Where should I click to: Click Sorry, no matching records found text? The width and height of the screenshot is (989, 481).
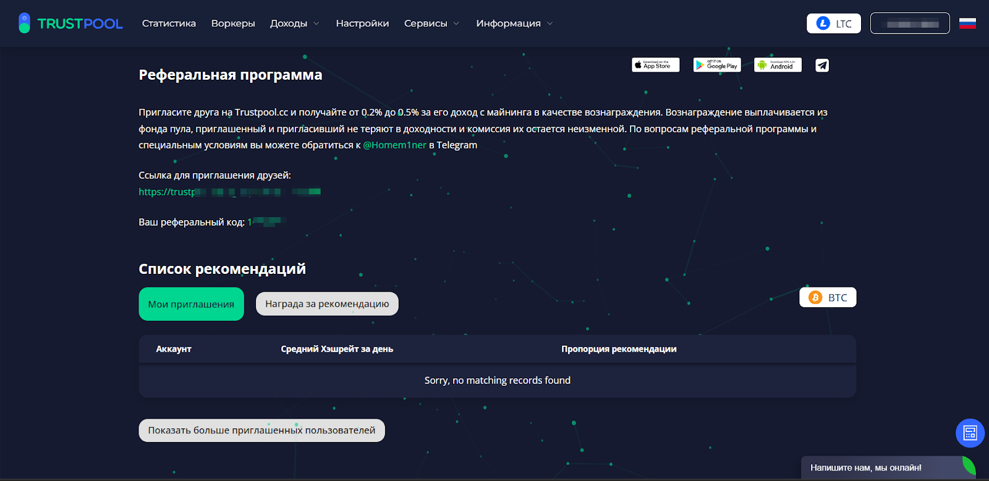[498, 380]
